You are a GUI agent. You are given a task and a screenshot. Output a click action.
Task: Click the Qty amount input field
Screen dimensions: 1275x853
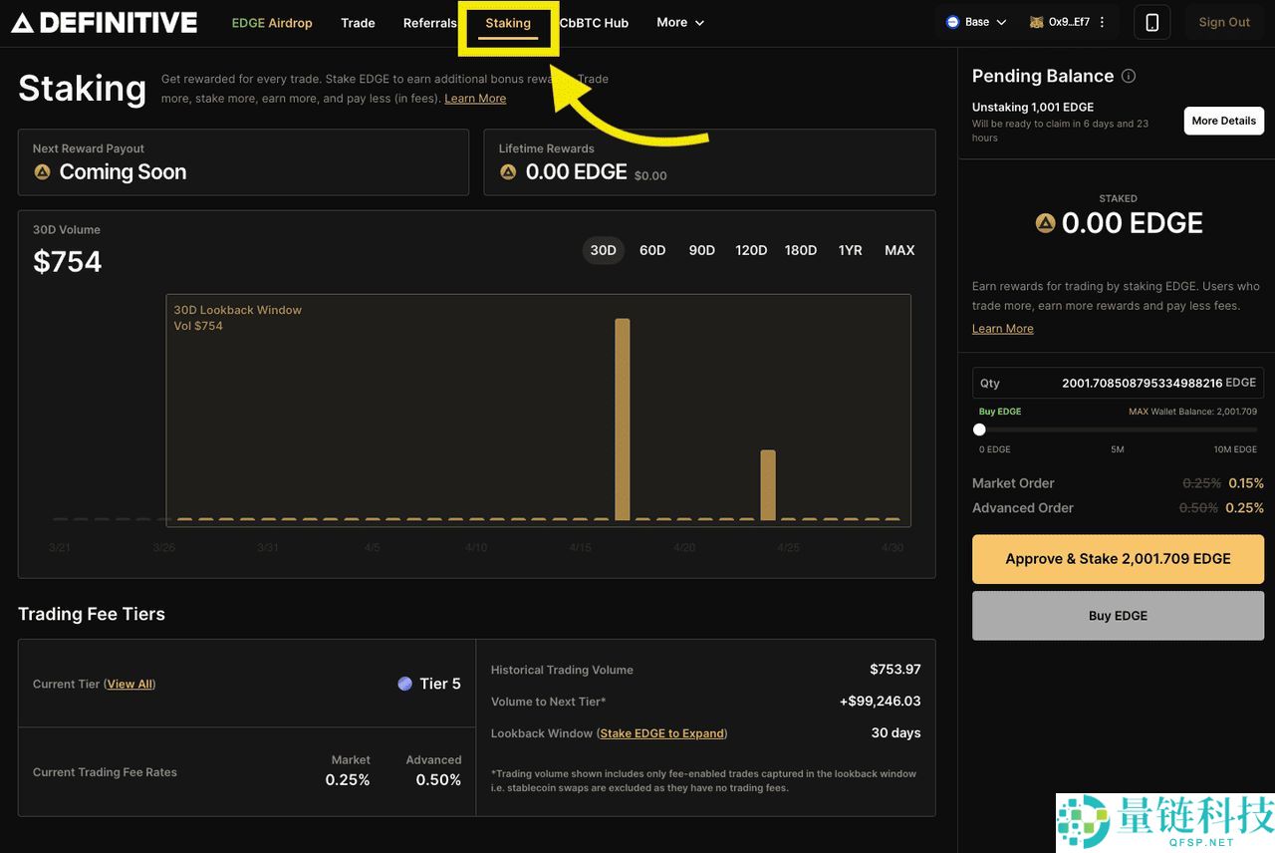(1116, 383)
